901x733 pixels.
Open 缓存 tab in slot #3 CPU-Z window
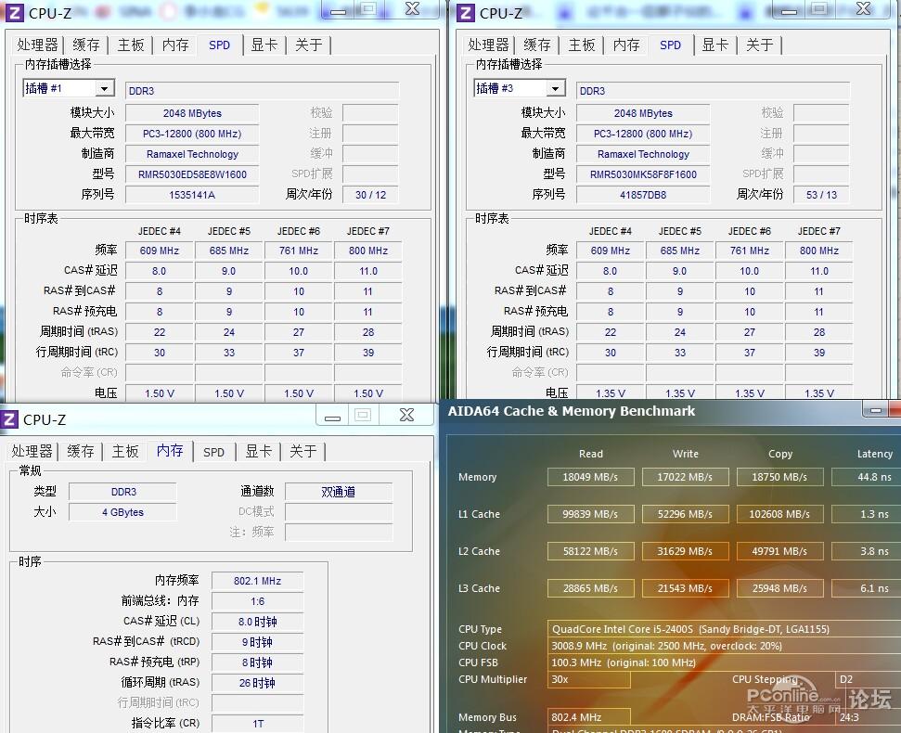coord(537,45)
